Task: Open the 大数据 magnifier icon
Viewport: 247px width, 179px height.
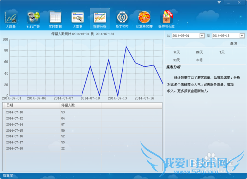Action: click(78, 19)
